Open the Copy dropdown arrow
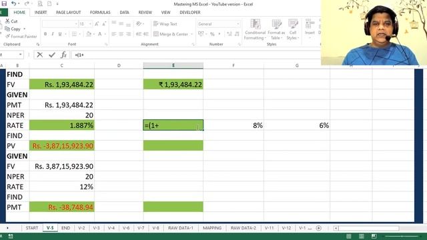The height and width of the screenshot is (240, 427). click(25, 29)
